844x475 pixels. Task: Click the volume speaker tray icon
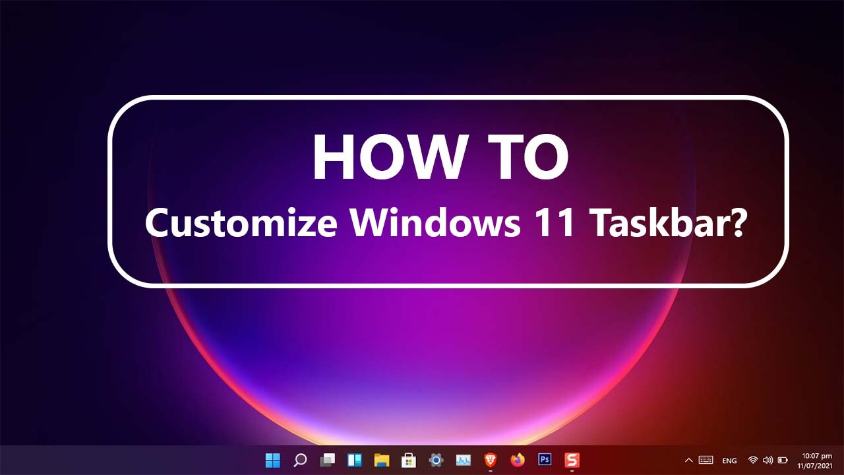[768, 460]
